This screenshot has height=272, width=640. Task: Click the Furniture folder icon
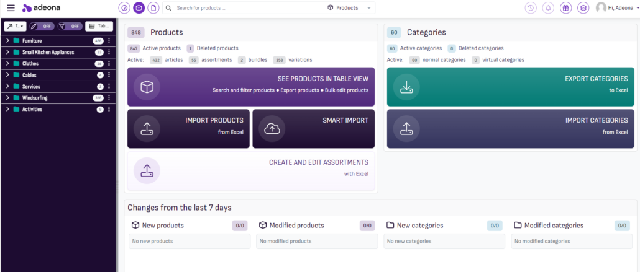(16, 41)
